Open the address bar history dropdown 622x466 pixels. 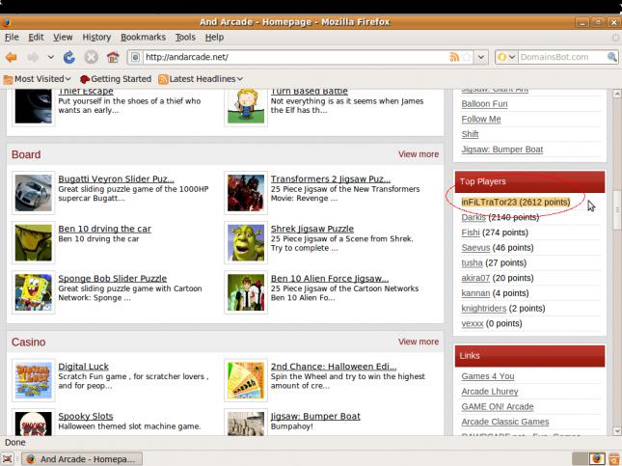[481, 57]
